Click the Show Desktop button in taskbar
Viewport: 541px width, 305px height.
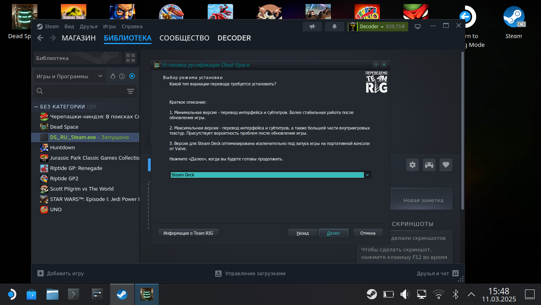pyautogui.click(x=530, y=294)
